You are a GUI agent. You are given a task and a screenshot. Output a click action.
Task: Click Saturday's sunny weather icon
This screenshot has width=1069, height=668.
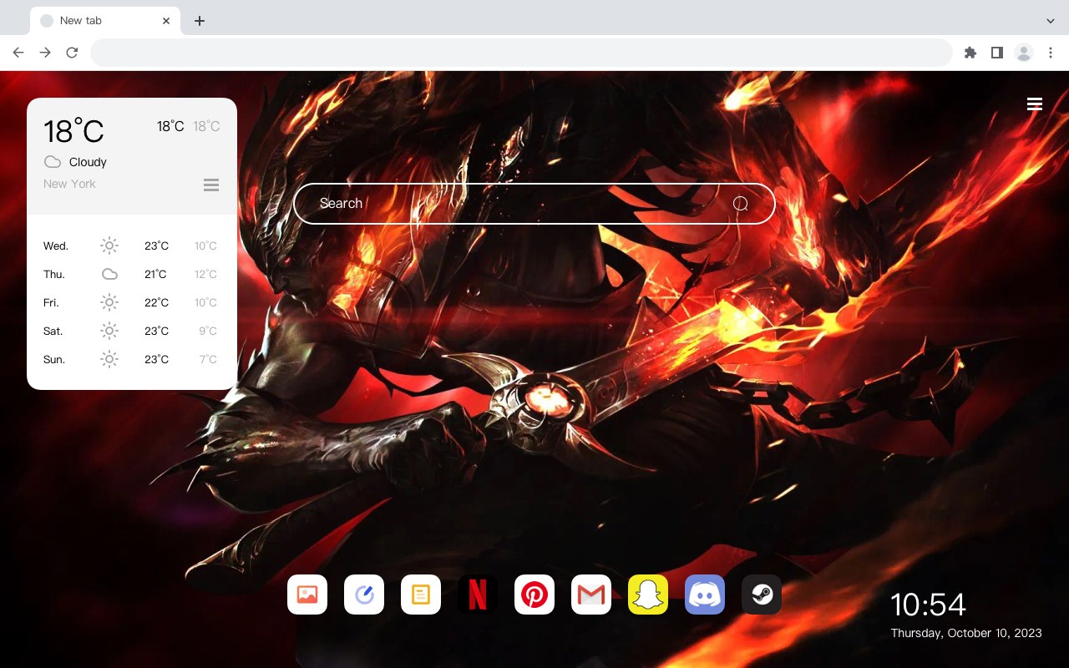[x=109, y=331]
